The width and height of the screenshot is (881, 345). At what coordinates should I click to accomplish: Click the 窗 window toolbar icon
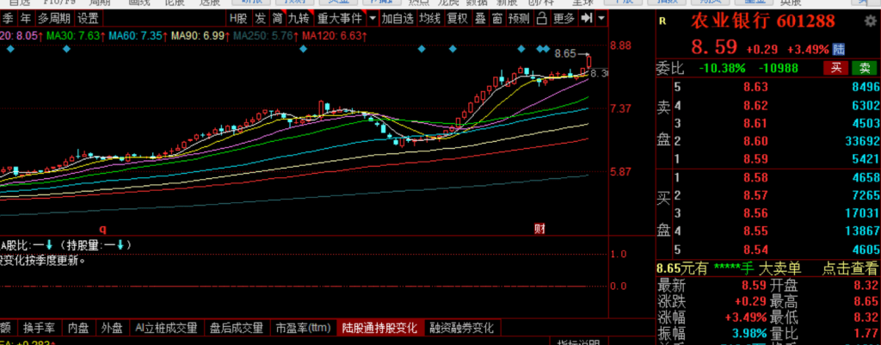pyautogui.click(x=497, y=18)
